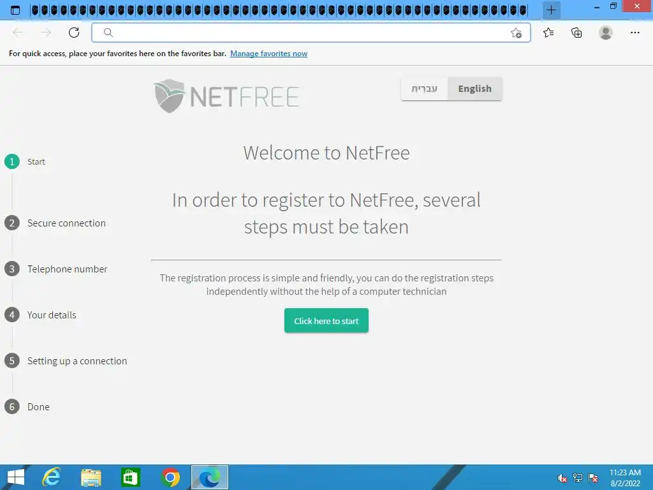The height and width of the screenshot is (490, 653).
Task: Click the browser Forward arrow
Action: coord(46,33)
